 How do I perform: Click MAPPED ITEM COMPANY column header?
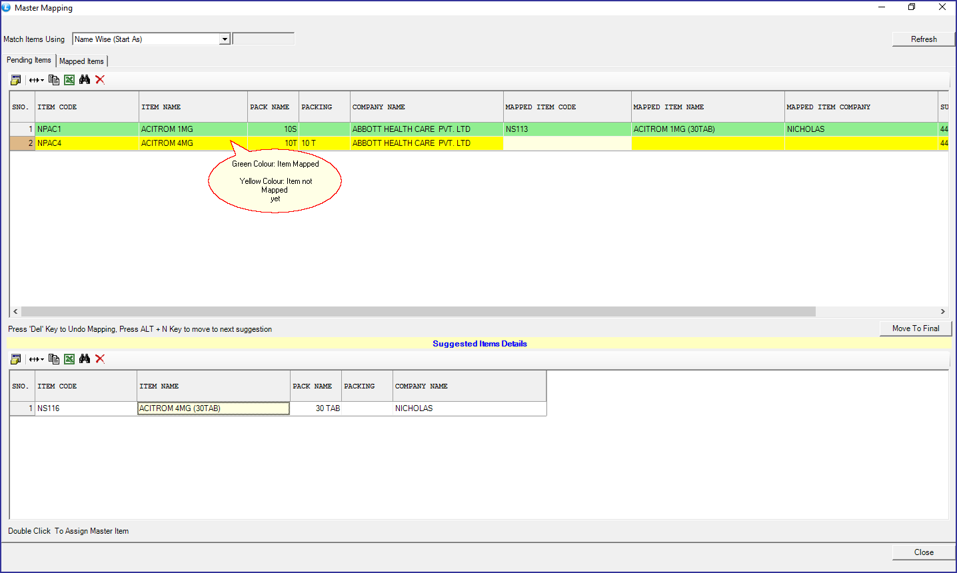(861, 107)
